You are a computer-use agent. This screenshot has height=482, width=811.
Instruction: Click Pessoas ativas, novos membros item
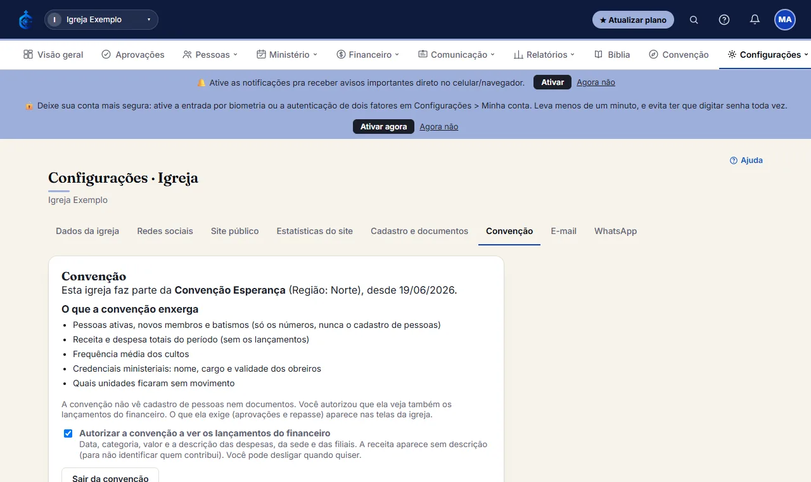(x=257, y=325)
